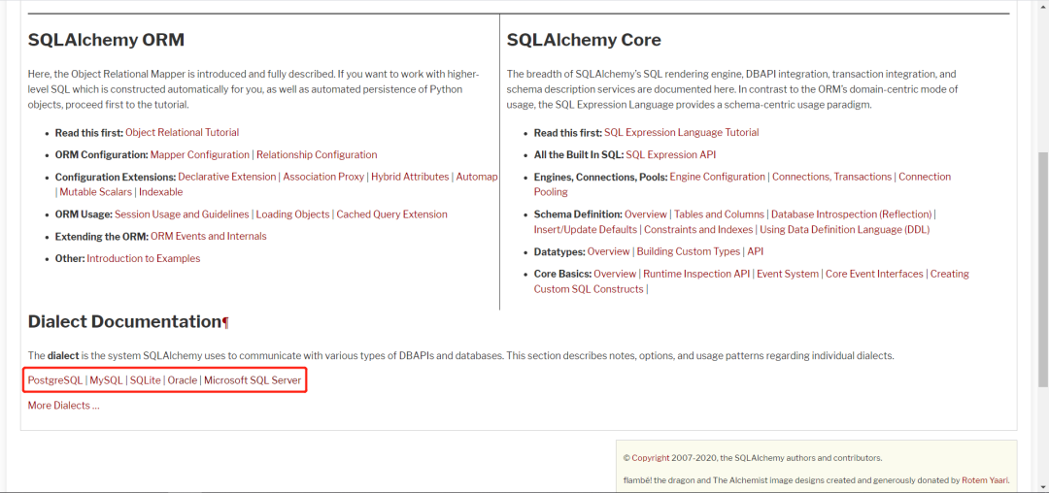
Task: Select the Microsoft SQL Server dialect
Action: coord(253,380)
